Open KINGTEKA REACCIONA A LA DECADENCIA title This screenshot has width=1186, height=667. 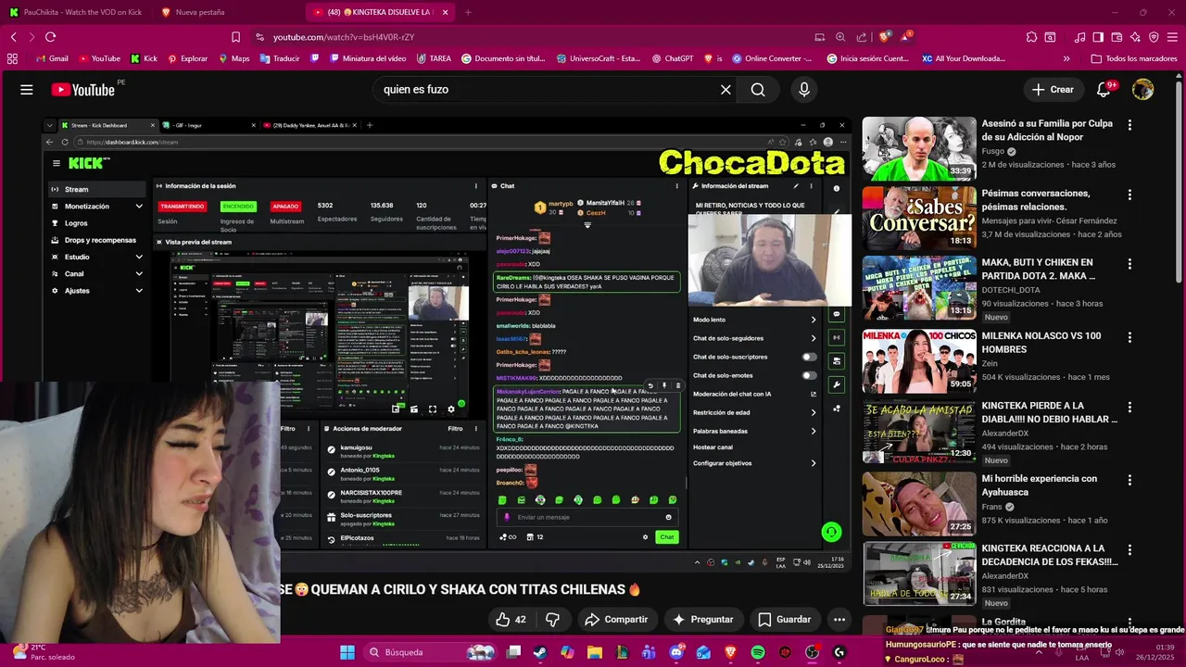click(1050, 555)
